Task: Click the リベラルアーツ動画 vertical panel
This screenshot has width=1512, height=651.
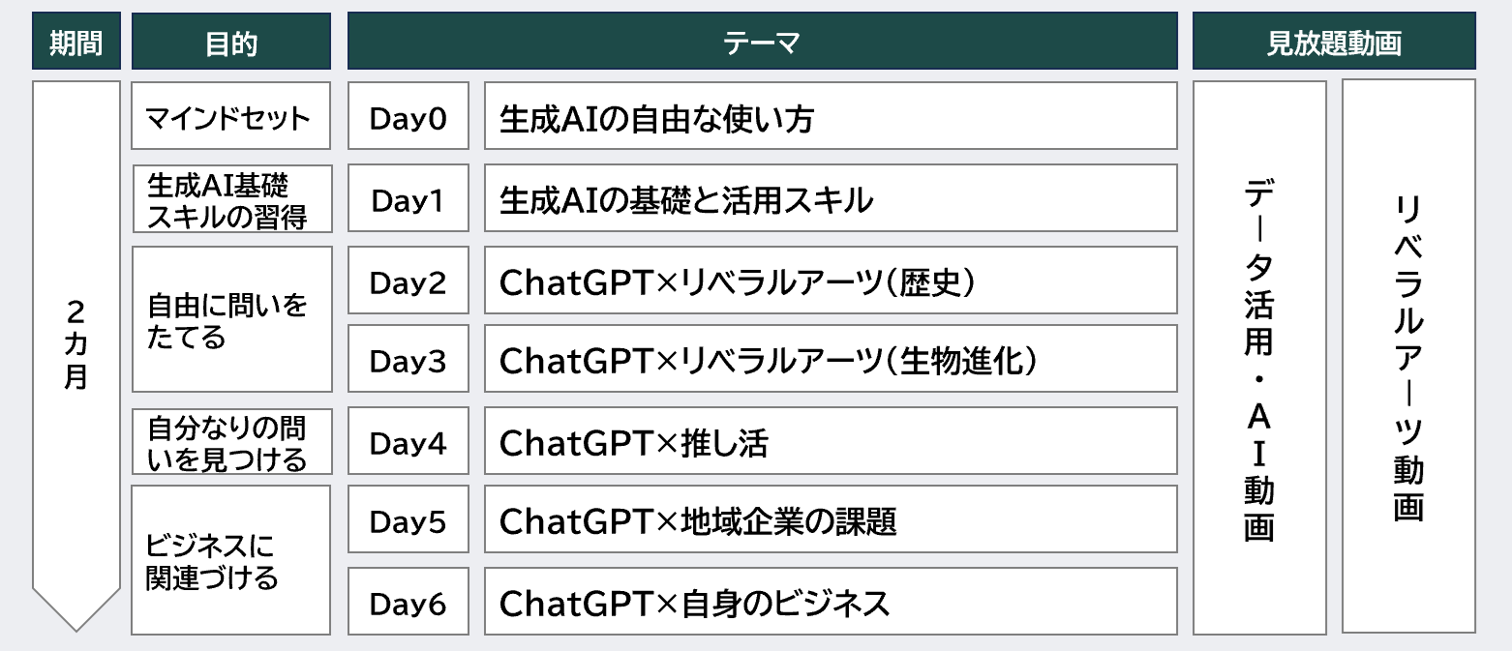Action: click(x=1408, y=356)
